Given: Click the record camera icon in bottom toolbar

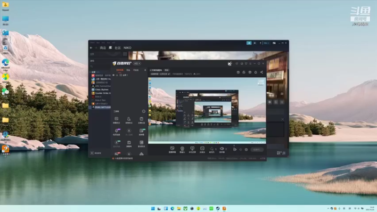Looking at the screenshot, I should (x=235, y=149).
